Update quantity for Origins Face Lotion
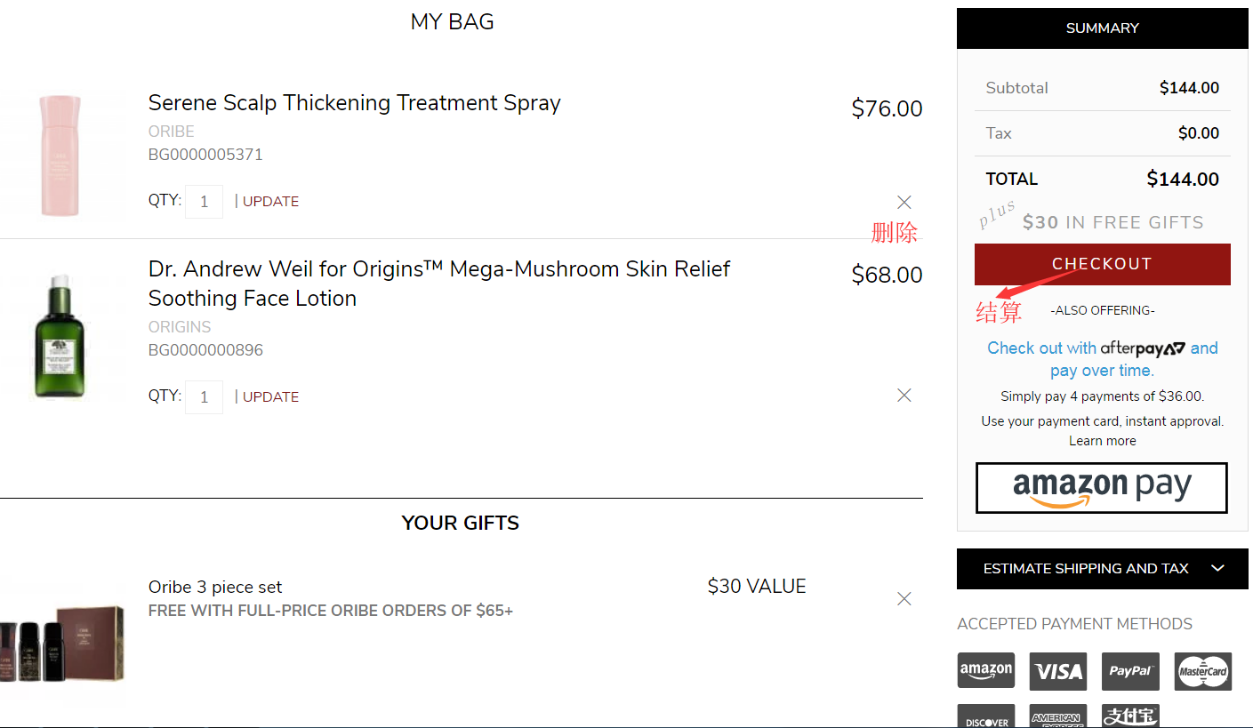 pyautogui.click(x=270, y=397)
